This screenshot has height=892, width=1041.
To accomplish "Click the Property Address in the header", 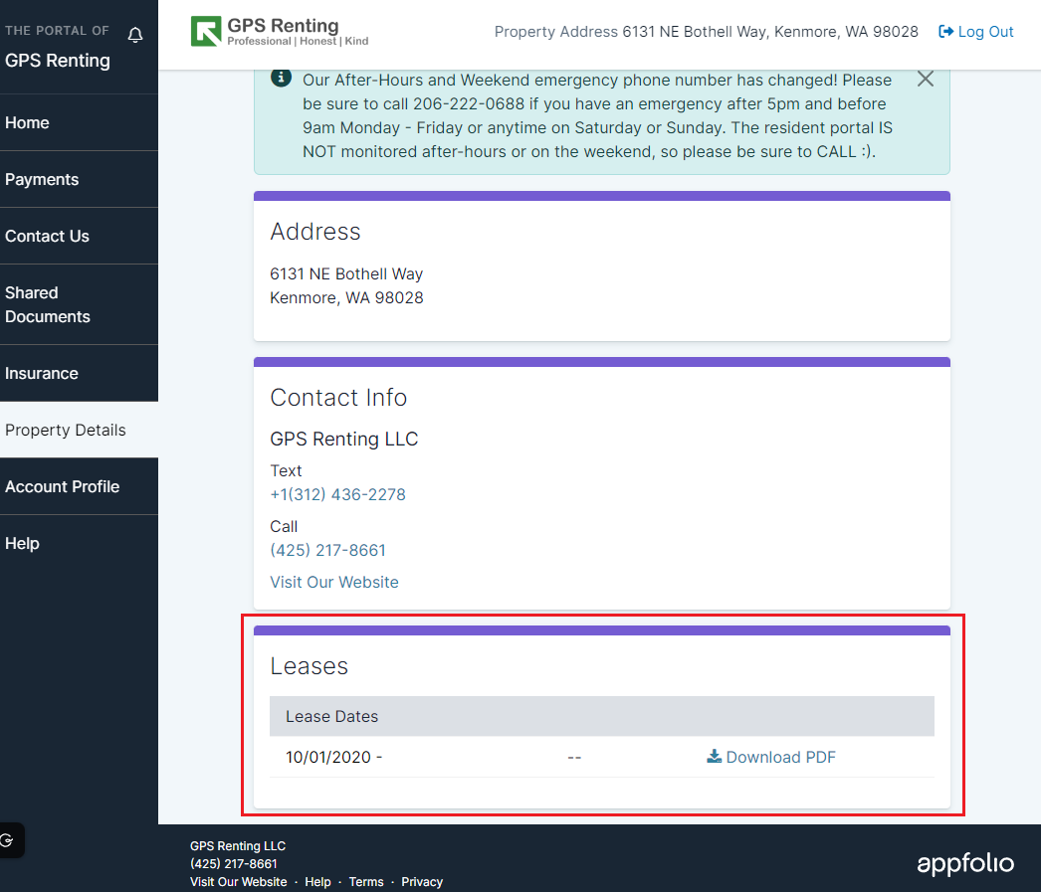I will click(x=707, y=31).
